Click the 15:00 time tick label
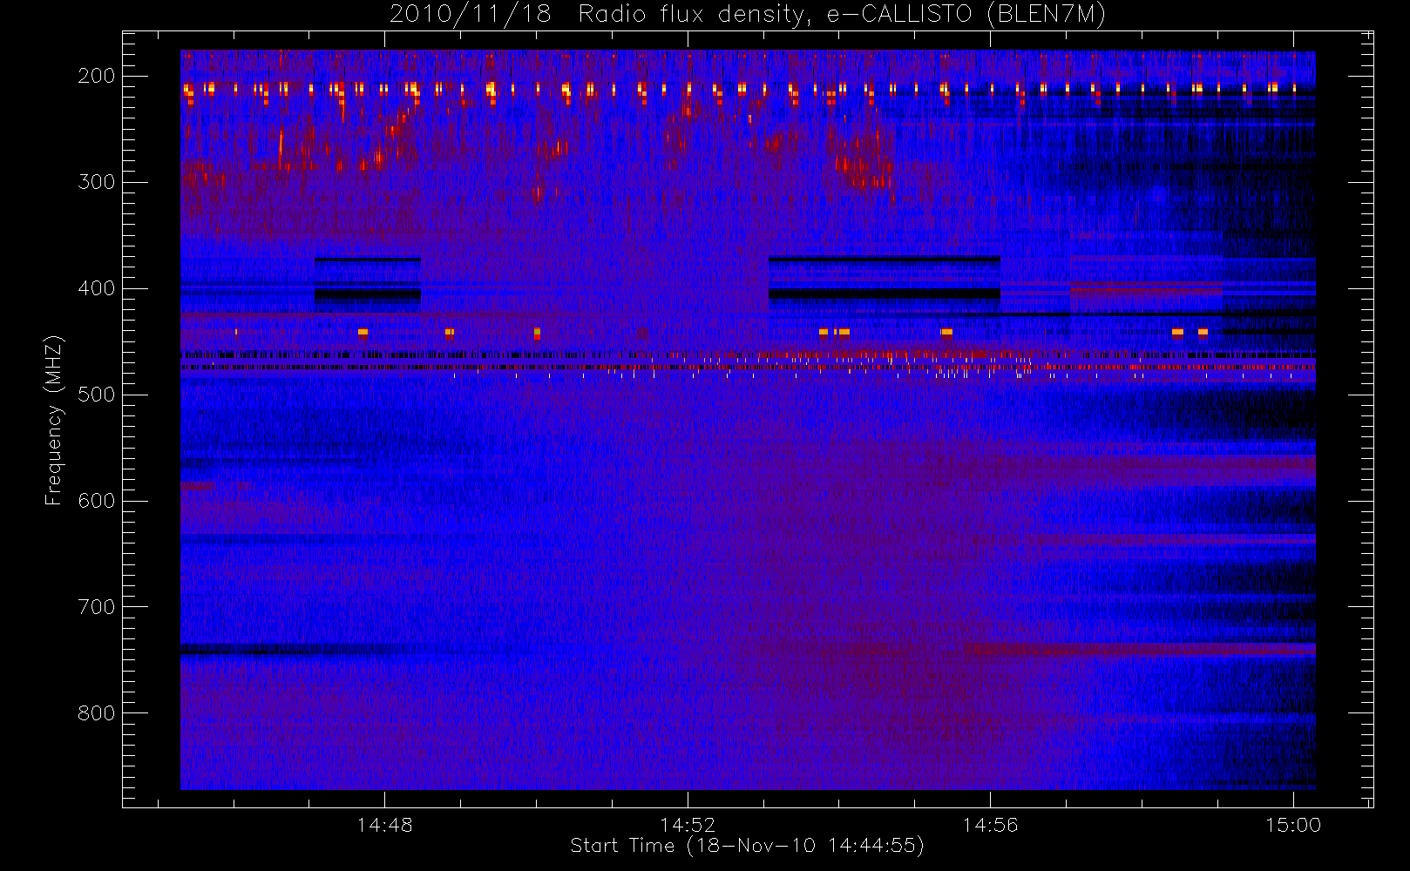Screen dimensions: 1410x871 click(1293, 825)
